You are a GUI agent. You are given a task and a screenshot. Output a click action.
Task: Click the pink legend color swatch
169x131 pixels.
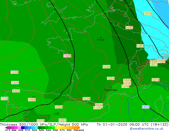tap(19, 128)
